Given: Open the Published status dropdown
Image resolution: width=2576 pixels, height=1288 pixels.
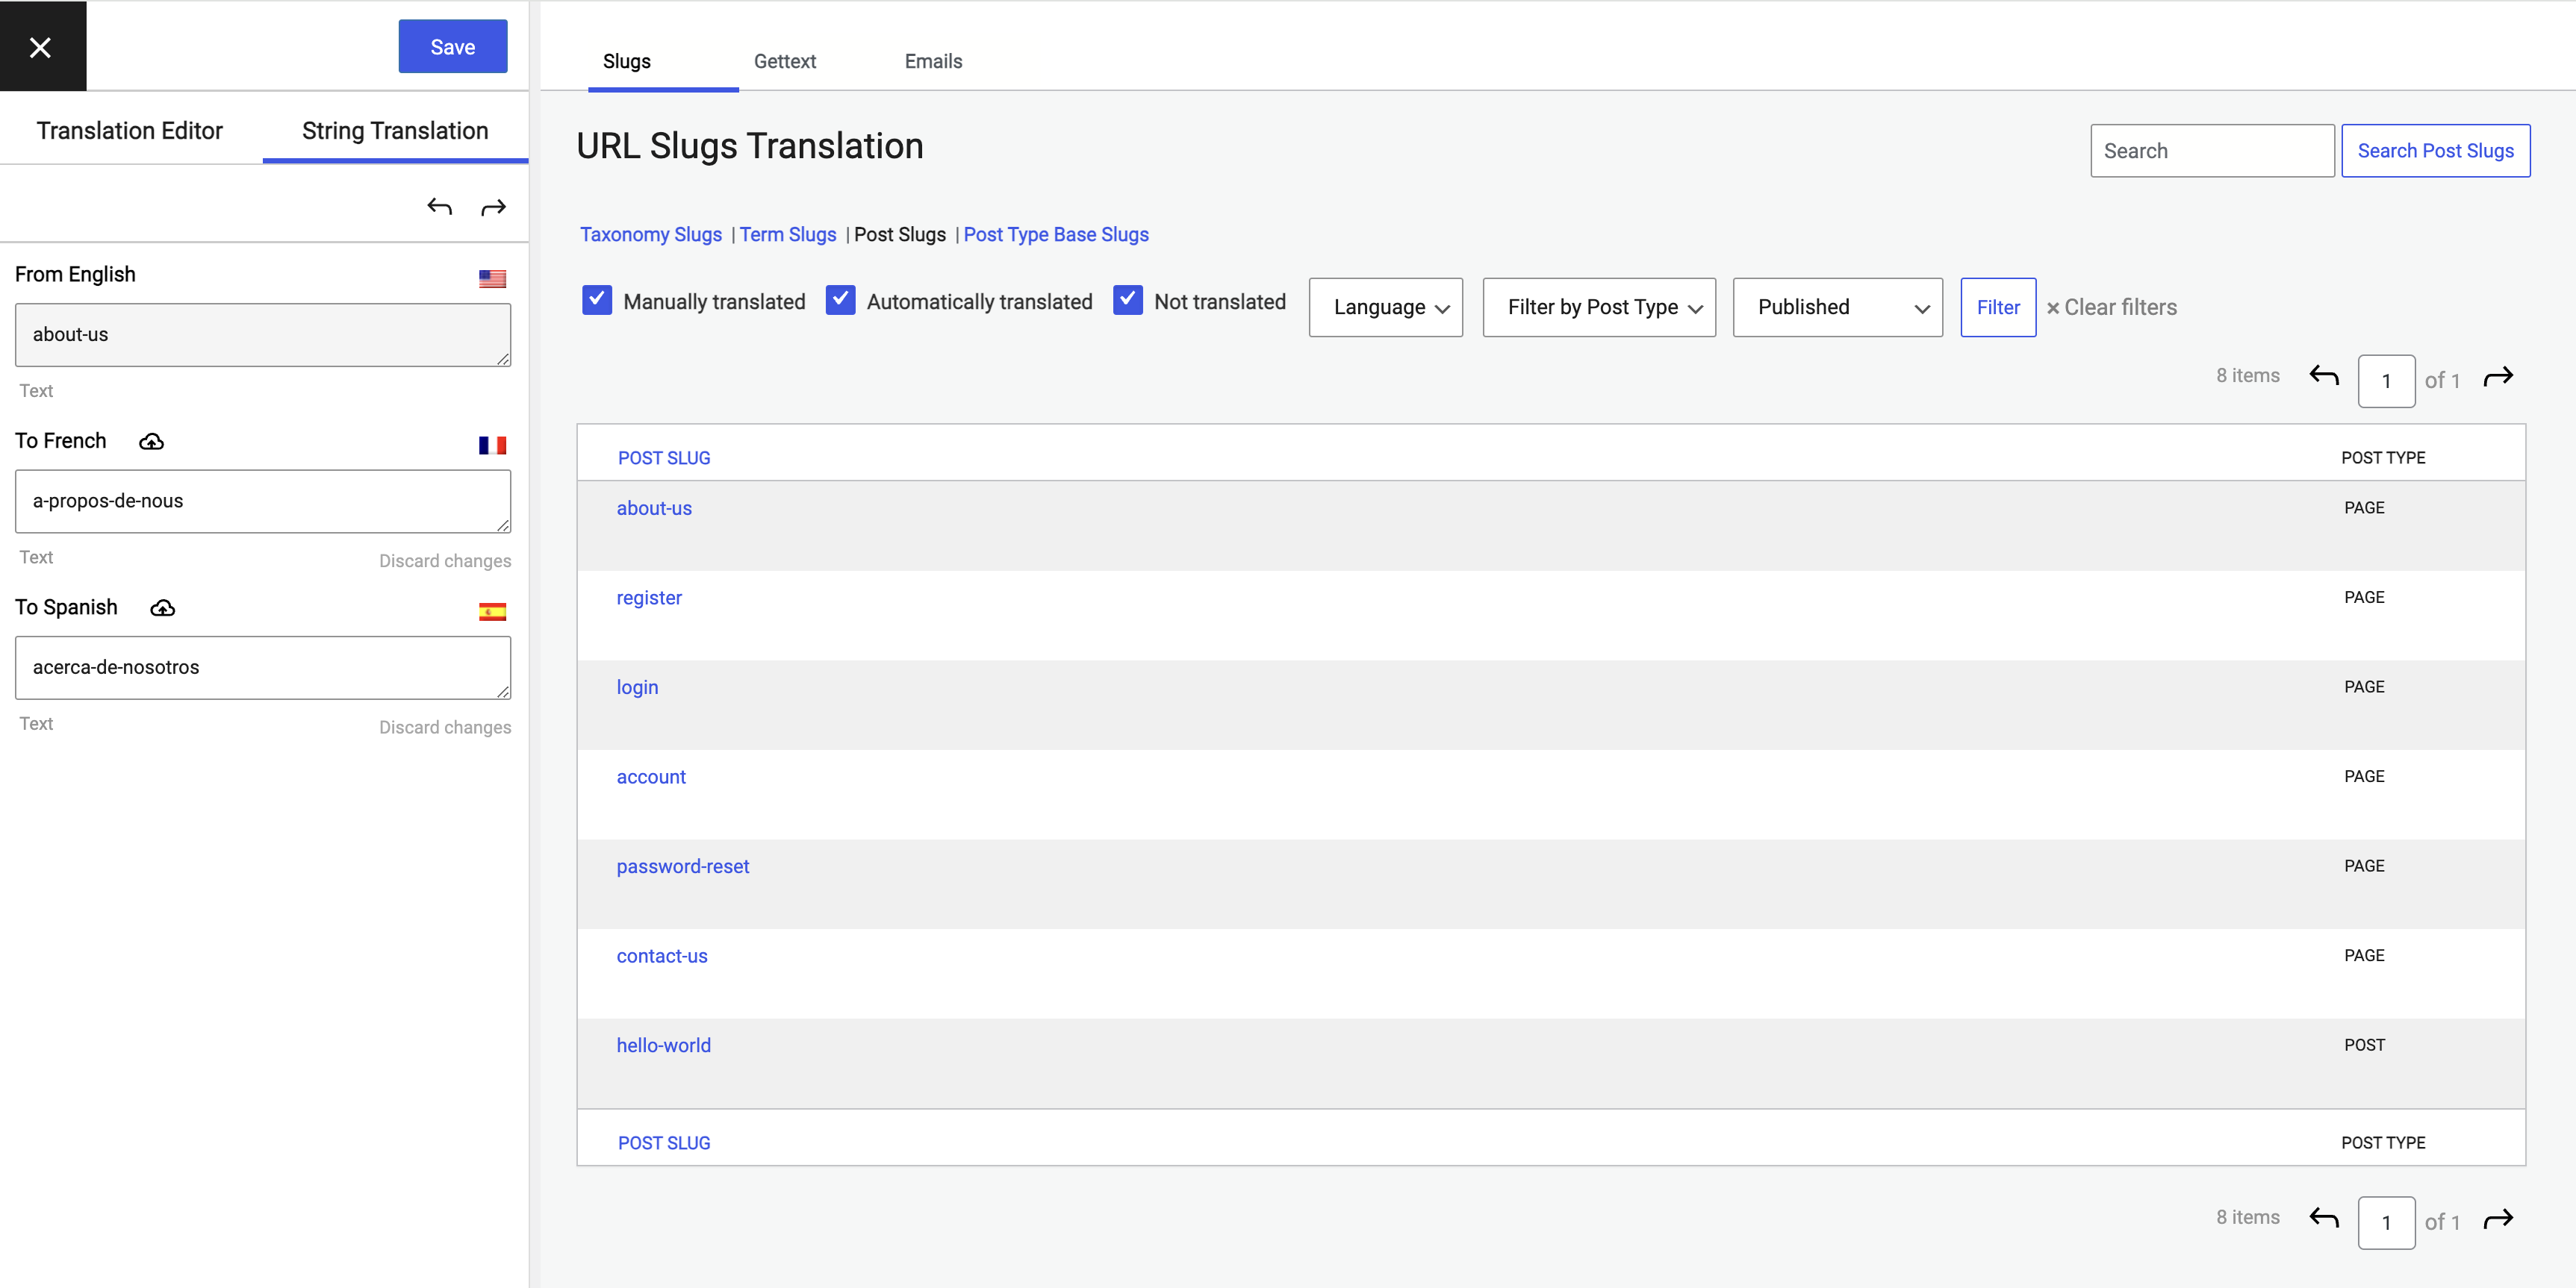Looking at the screenshot, I should tap(1837, 307).
